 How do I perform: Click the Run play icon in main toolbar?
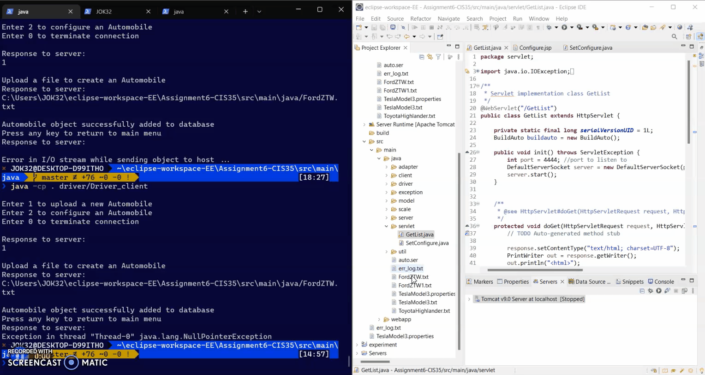click(564, 27)
